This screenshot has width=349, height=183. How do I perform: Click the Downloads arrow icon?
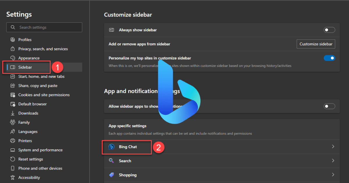[13, 113]
